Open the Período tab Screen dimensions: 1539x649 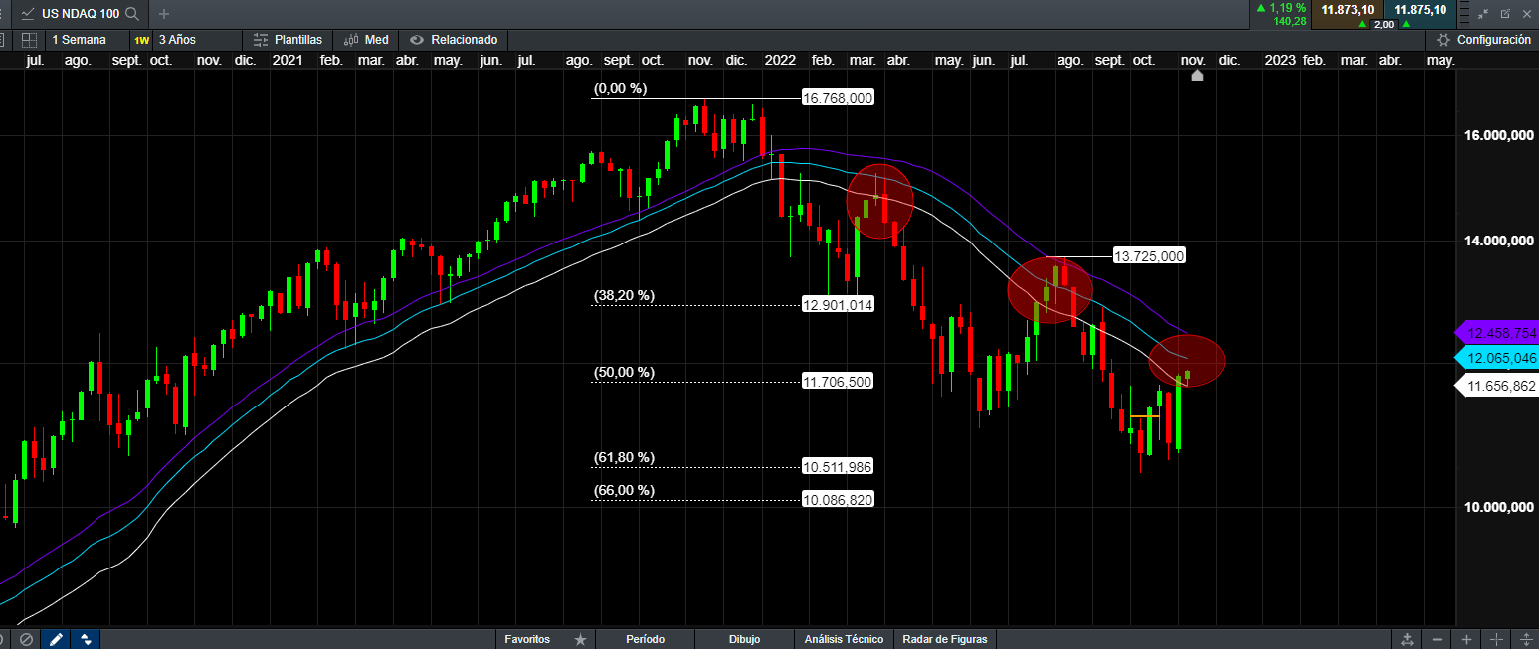pyautogui.click(x=645, y=639)
